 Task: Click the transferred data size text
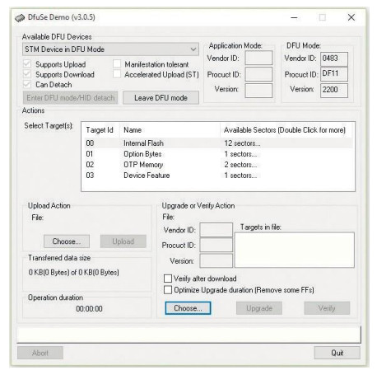click(x=73, y=273)
